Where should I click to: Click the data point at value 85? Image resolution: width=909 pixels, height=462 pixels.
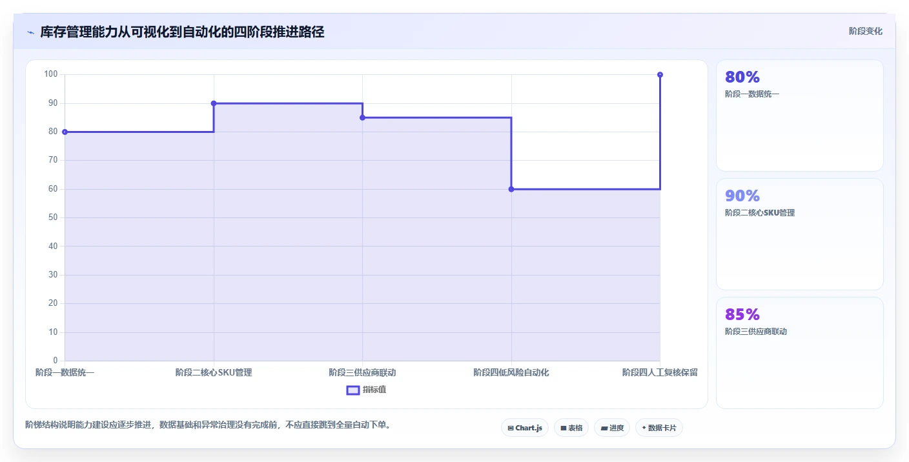click(362, 117)
